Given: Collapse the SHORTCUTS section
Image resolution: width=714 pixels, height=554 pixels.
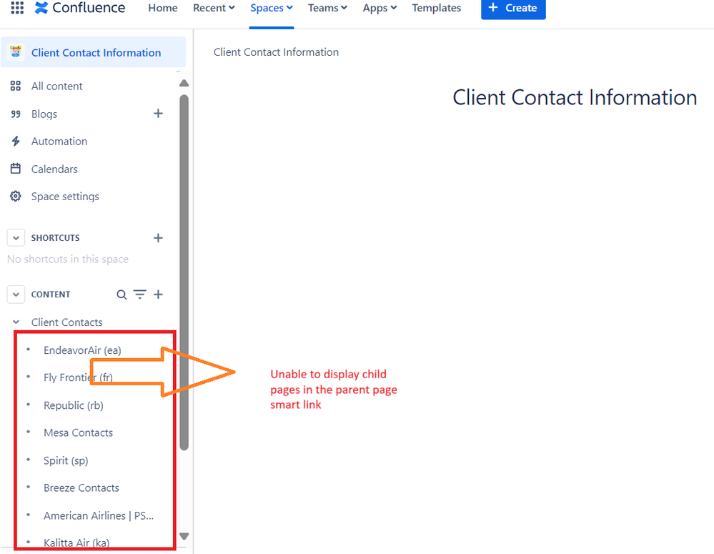Looking at the screenshot, I should [16, 238].
